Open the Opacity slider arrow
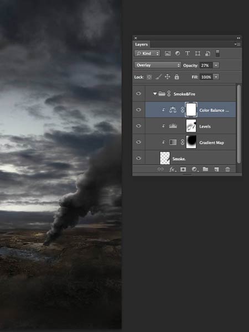The height and width of the screenshot is (332, 249). click(x=216, y=65)
